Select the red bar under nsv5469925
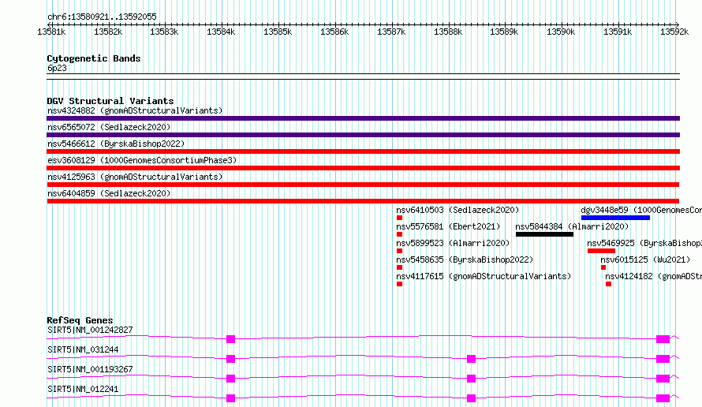 [601, 251]
